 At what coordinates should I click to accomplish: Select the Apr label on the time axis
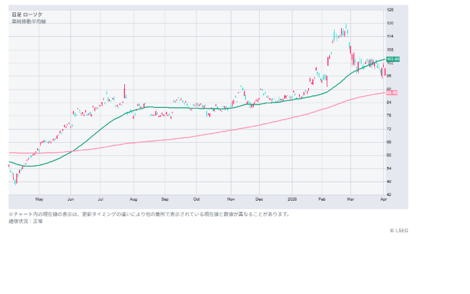coord(383,198)
